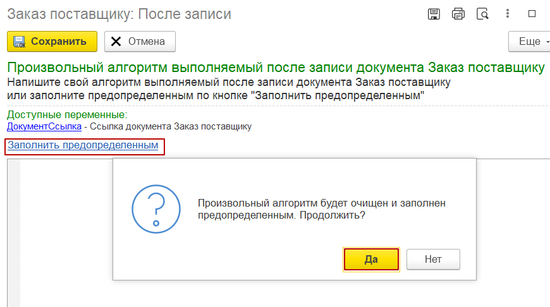Open print via the printer icon
This screenshot has width=550, height=307.
click(458, 14)
